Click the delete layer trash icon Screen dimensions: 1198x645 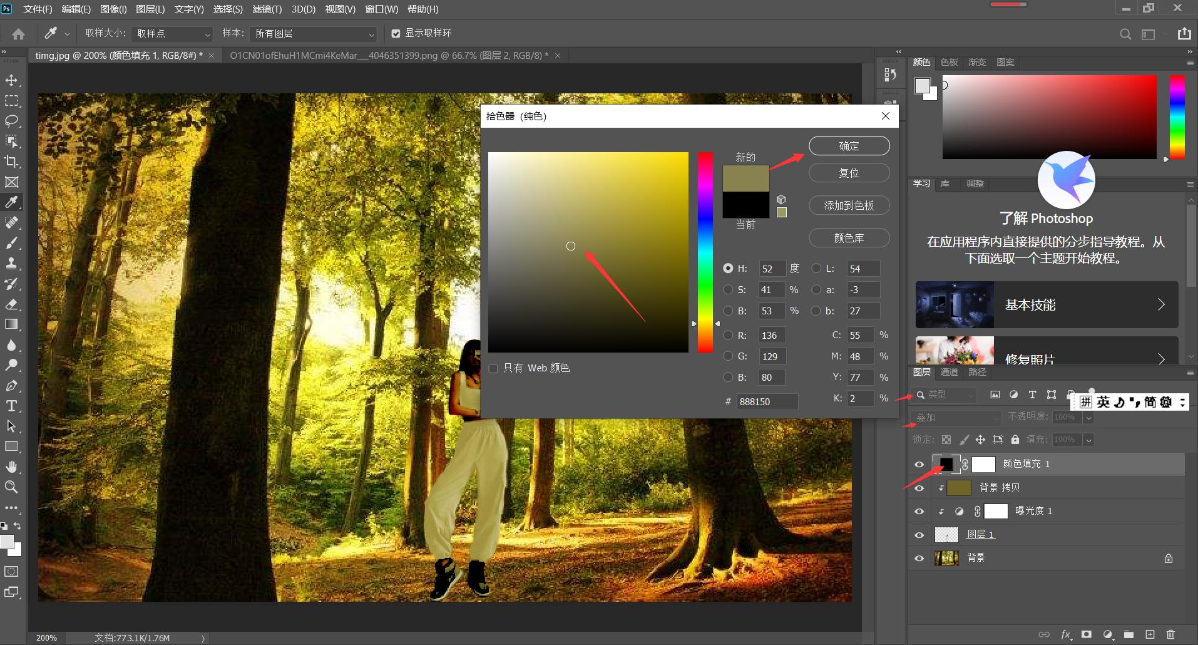(x=1171, y=634)
